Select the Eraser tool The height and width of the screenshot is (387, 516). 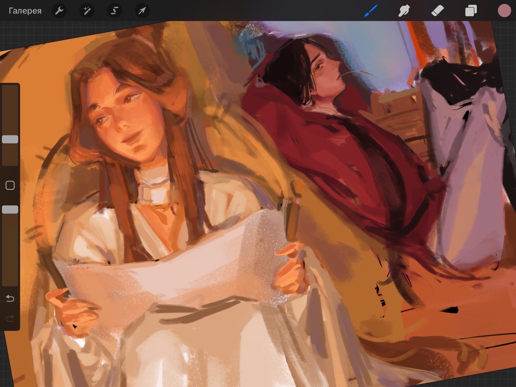pyautogui.click(x=437, y=11)
